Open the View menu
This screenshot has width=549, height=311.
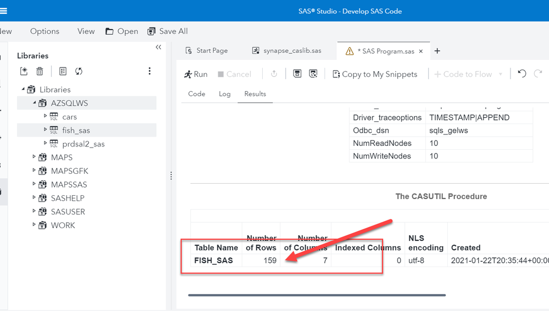point(86,31)
